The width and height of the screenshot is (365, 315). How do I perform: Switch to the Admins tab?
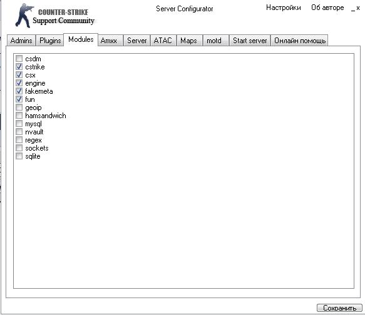click(x=21, y=41)
